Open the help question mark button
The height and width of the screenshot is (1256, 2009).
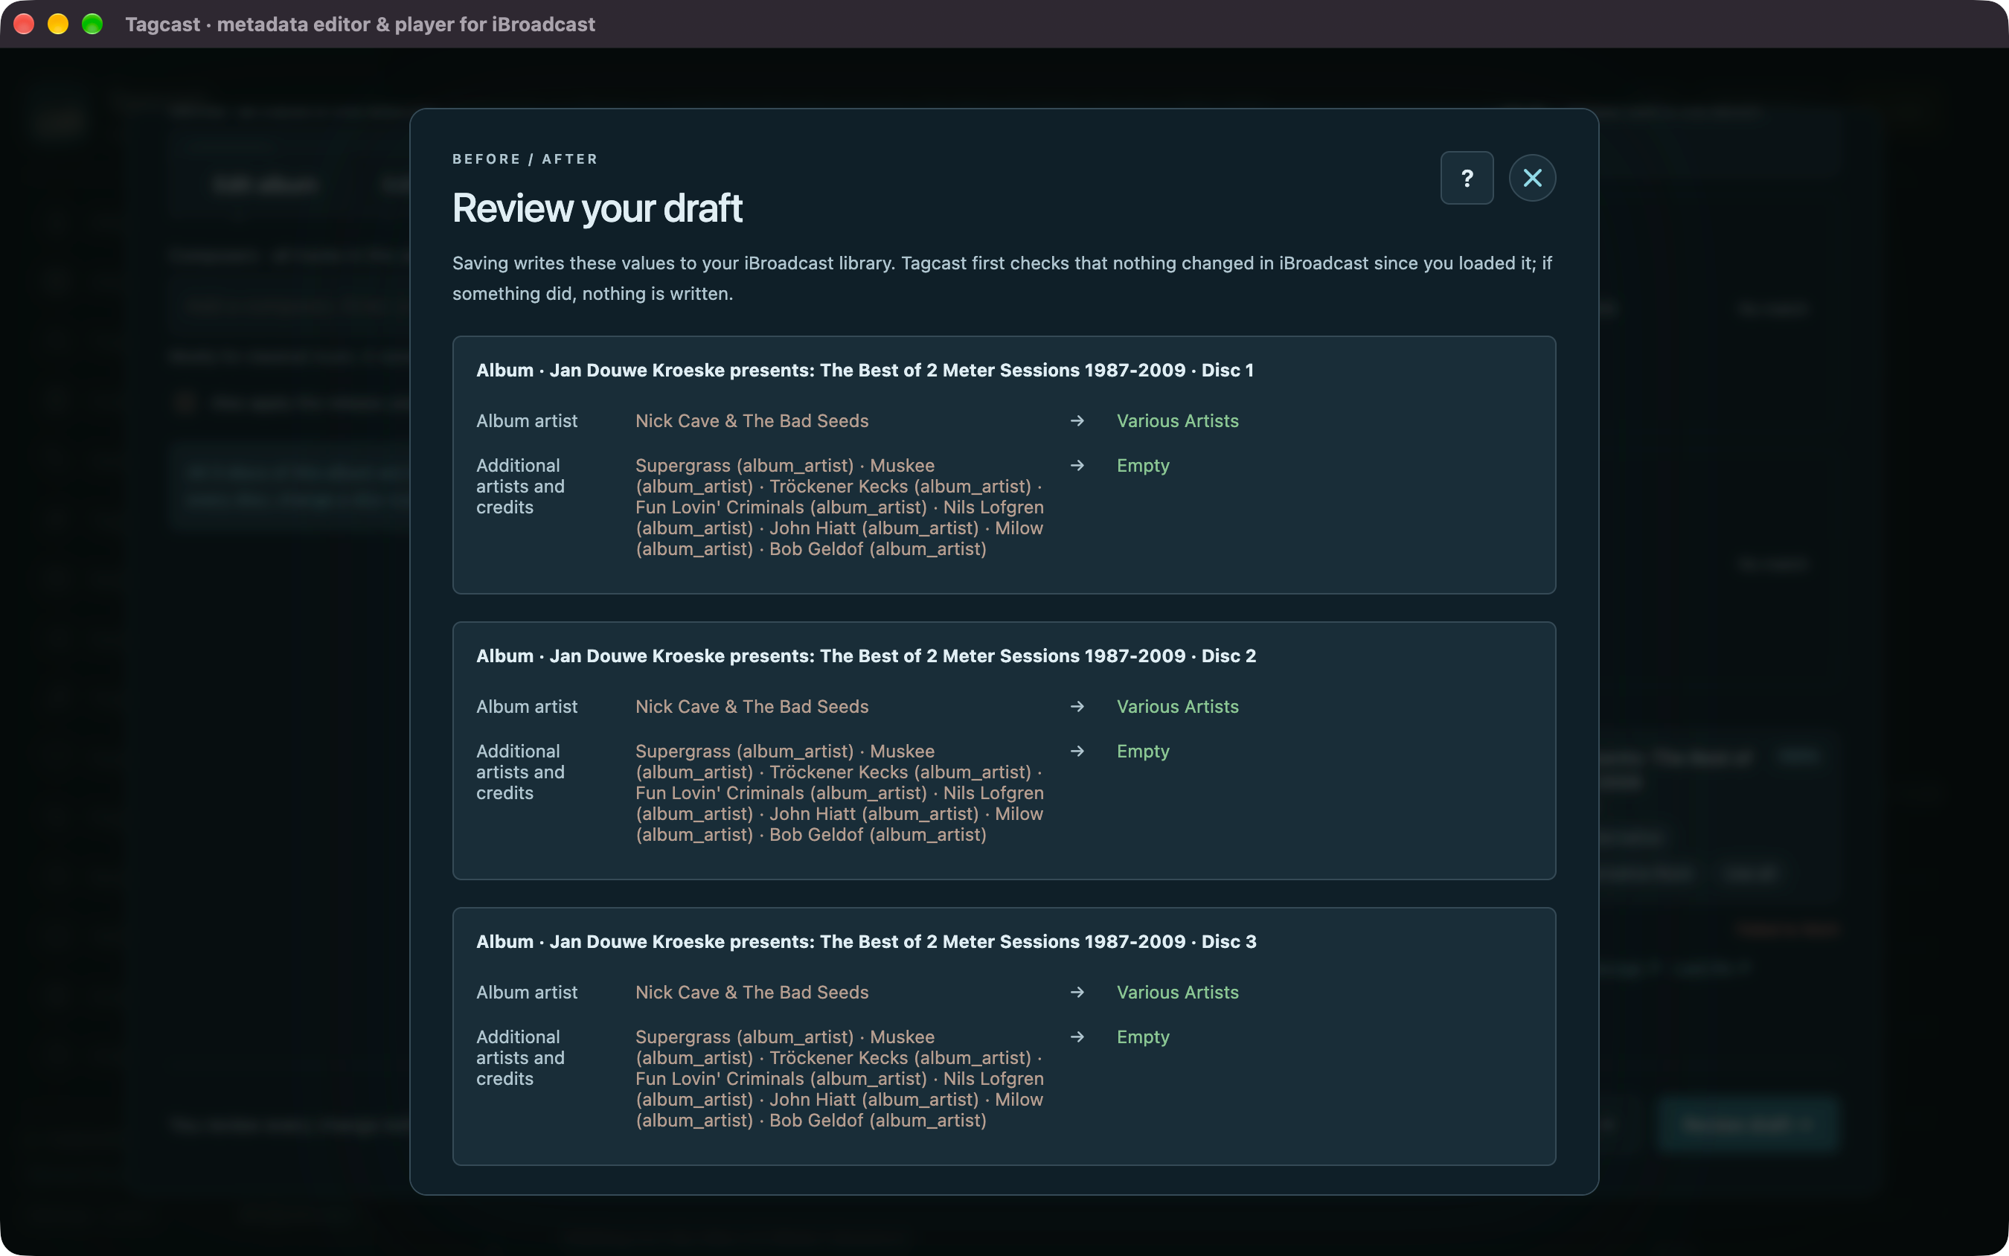coord(1467,178)
